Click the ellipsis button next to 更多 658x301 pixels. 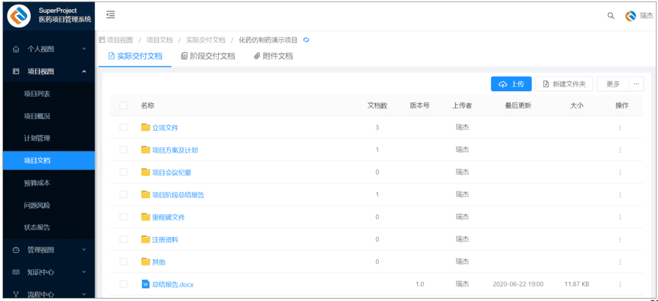tap(636, 84)
